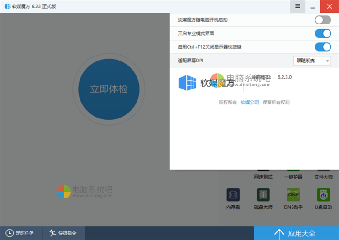Open the 定时任务 scheduled tasks tab
The image size is (339, 240).
pos(21,233)
